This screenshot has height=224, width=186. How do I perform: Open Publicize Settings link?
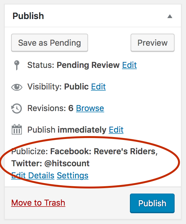pyautogui.click(x=73, y=175)
